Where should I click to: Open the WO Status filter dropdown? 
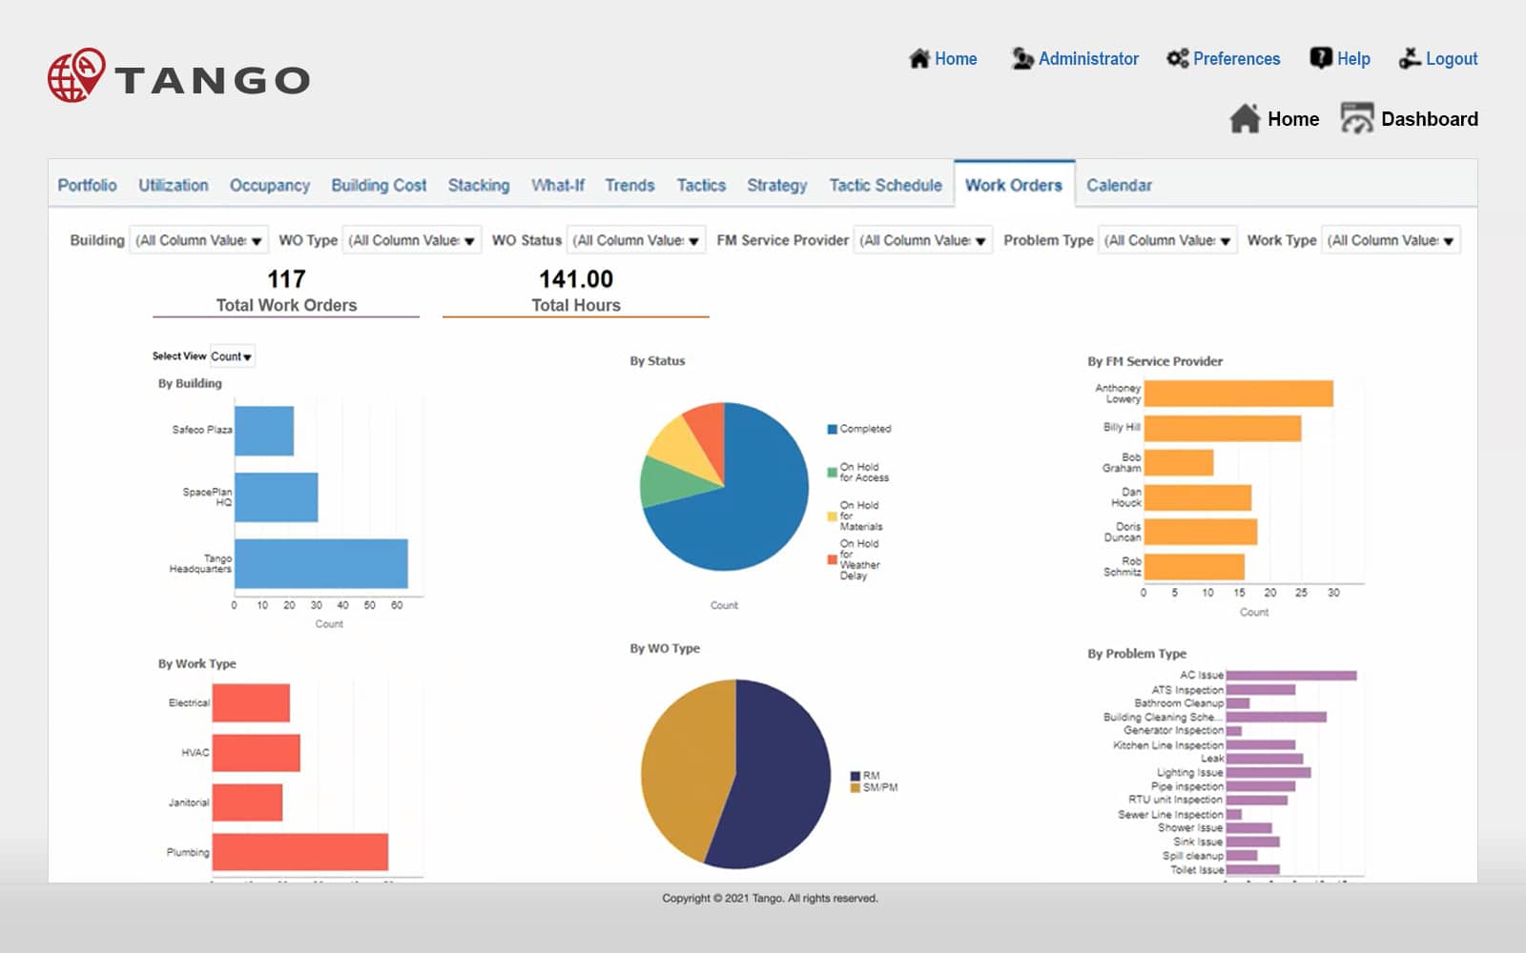point(636,240)
